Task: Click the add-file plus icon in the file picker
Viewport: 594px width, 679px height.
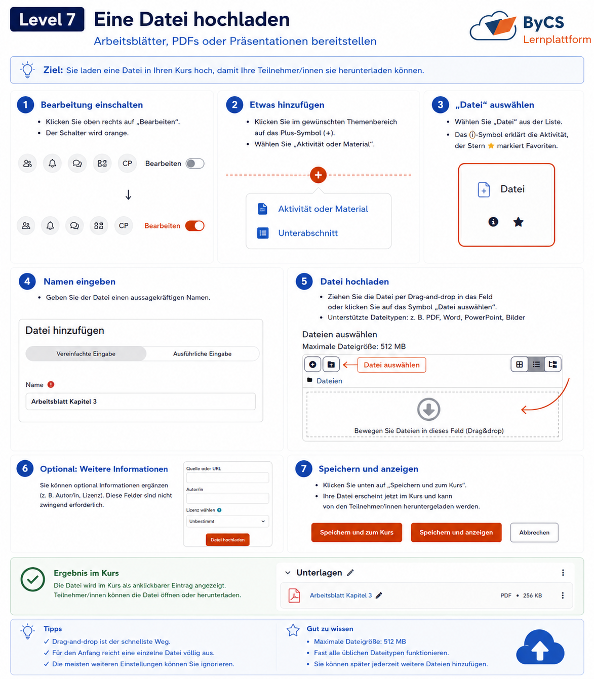Action: (x=312, y=365)
